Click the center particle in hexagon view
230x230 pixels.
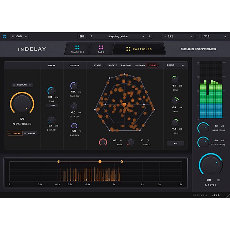(x=124, y=104)
